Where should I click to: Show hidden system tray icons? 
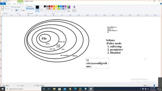tap(140, 89)
